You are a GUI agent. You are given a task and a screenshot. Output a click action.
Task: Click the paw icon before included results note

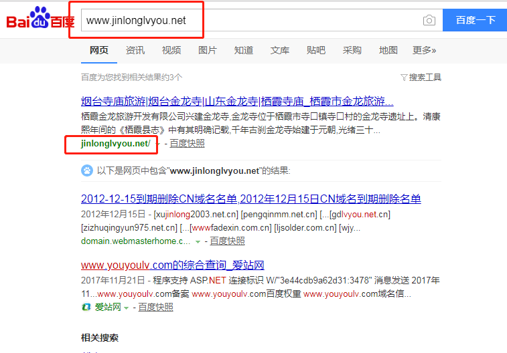86,170
